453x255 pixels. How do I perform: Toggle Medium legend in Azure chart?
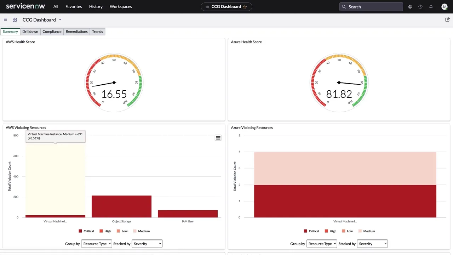click(x=367, y=231)
